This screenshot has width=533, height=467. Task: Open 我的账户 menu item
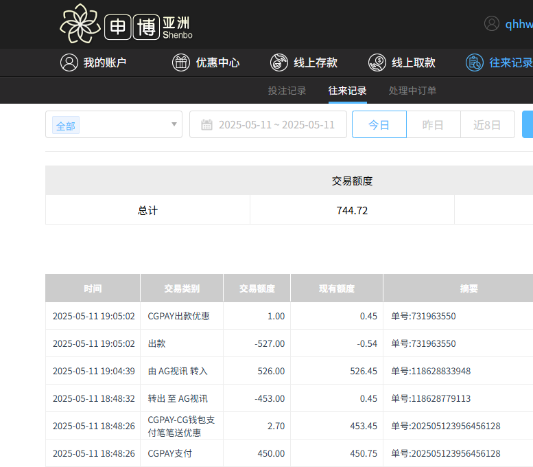tap(104, 62)
